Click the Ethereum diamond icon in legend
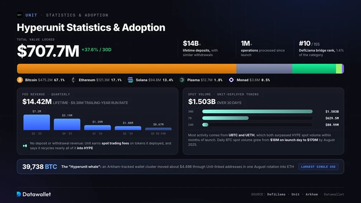The image size is (361, 203). click(x=73, y=80)
